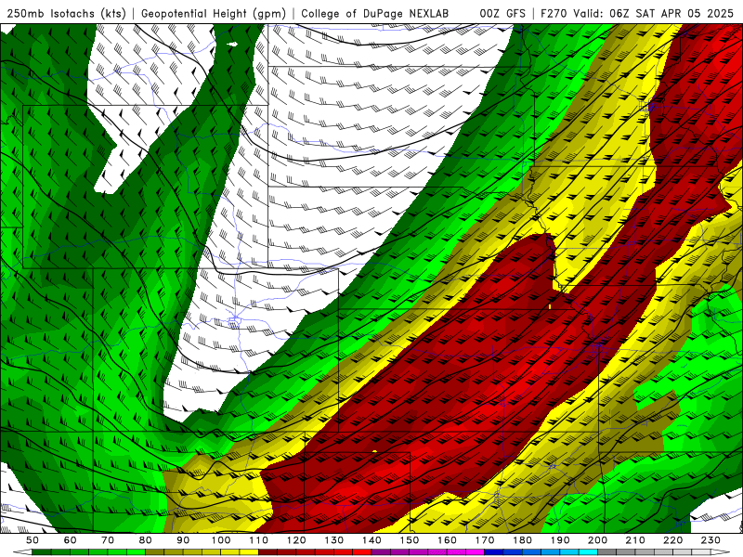Click the 130 knot legend label
The image size is (743, 557).
(334, 540)
